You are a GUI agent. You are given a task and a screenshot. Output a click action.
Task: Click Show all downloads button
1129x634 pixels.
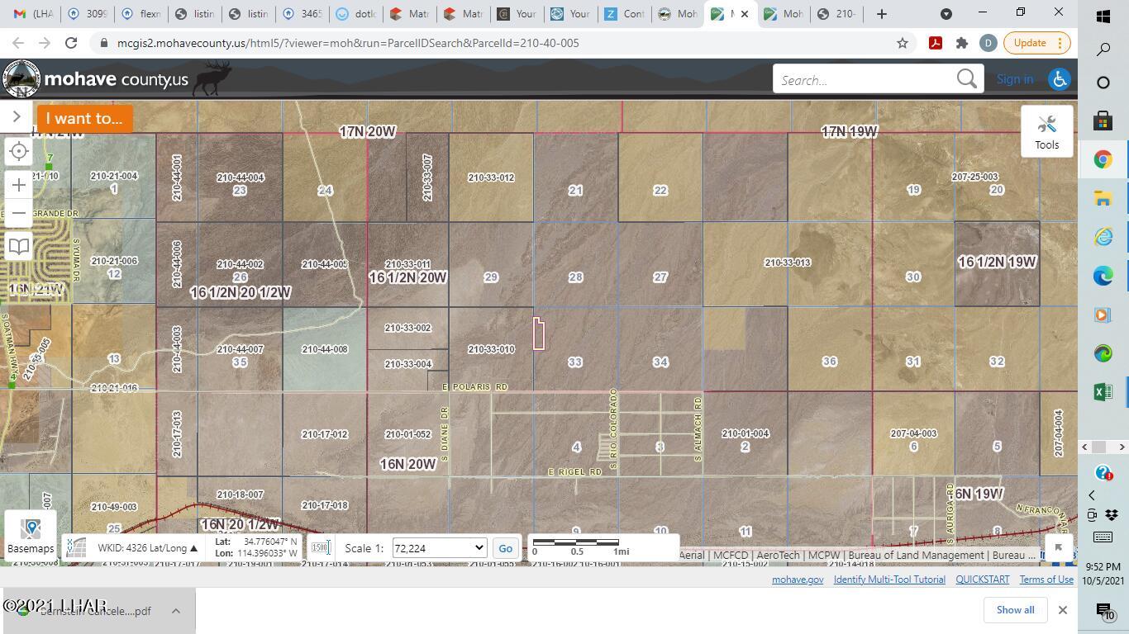click(x=1015, y=610)
